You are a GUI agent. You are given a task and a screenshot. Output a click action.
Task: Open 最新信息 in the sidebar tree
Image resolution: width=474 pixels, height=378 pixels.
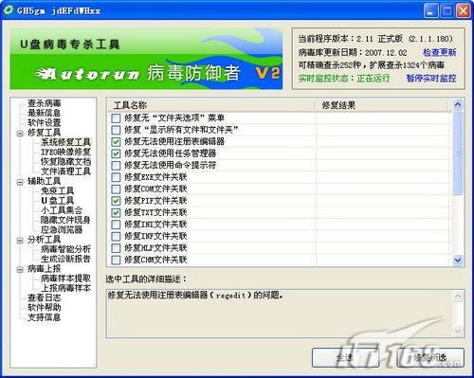44,113
